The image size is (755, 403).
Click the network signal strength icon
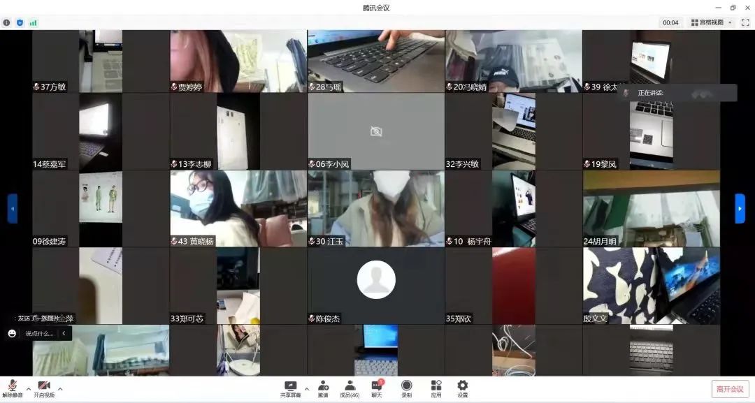(x=33, y=22)
